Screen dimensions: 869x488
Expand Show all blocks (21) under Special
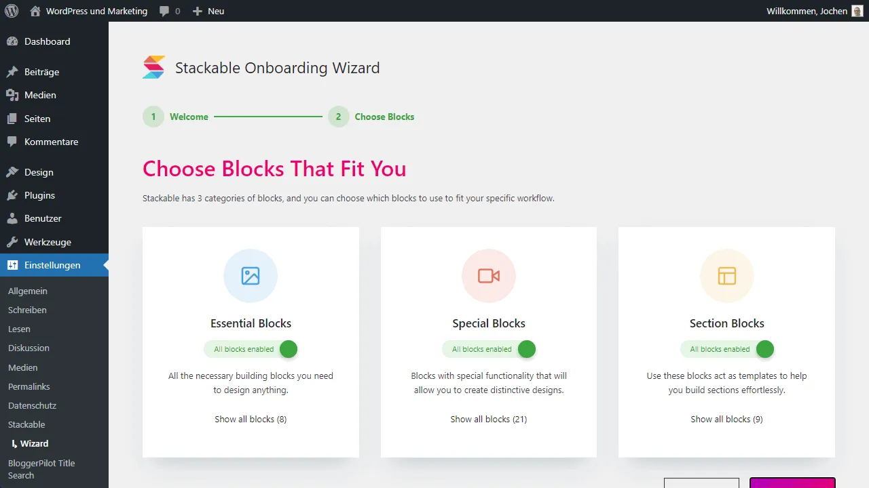[489, 419]
